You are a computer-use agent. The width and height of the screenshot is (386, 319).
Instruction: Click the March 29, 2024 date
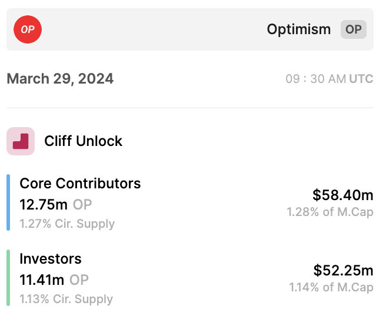point(60,79)
